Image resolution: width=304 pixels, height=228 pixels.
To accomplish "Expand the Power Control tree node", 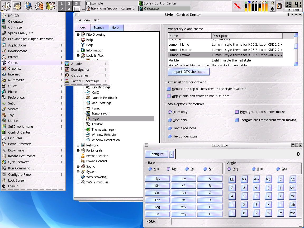I will 78,161.
